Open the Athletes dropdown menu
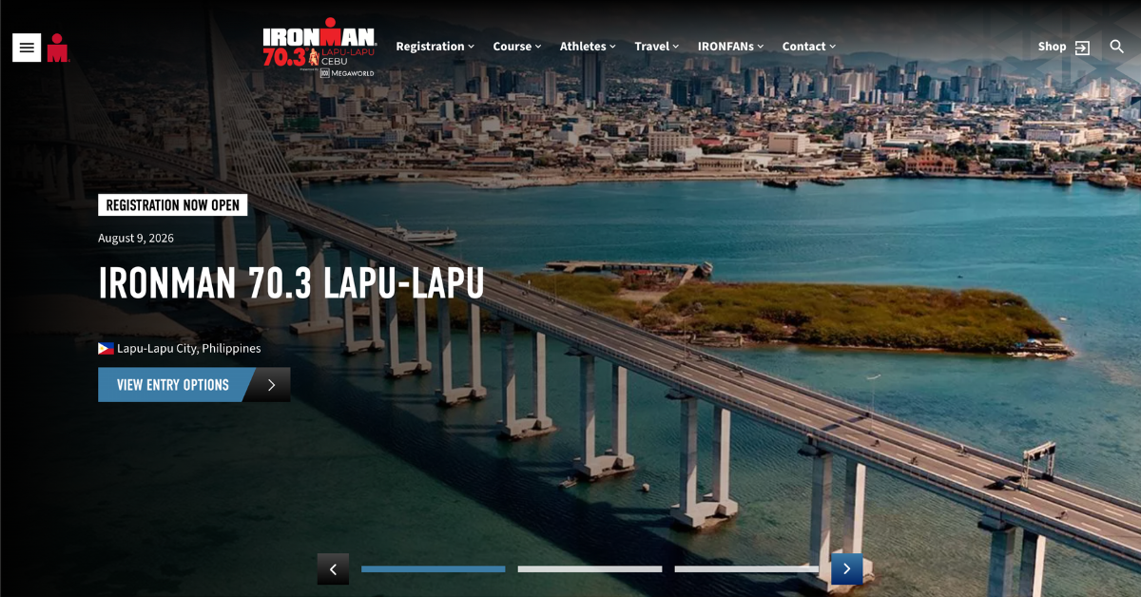The image size is (1141, 597). 588,47
